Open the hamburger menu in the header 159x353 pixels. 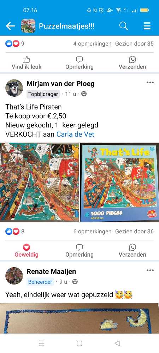(x=147, y=26)
